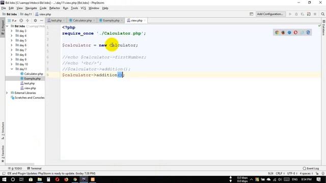
Task: Open Windows Start menu
Action: [4, 179]
